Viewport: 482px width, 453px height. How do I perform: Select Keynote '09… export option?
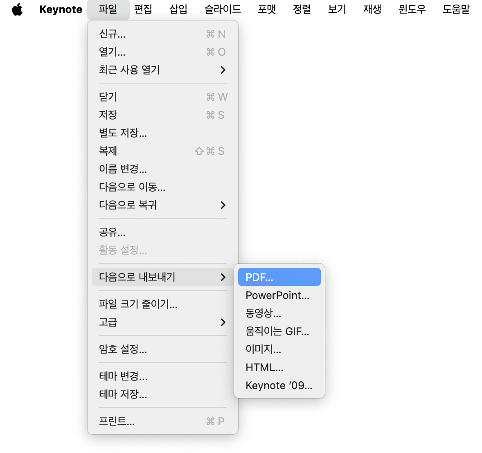(279, 385)
